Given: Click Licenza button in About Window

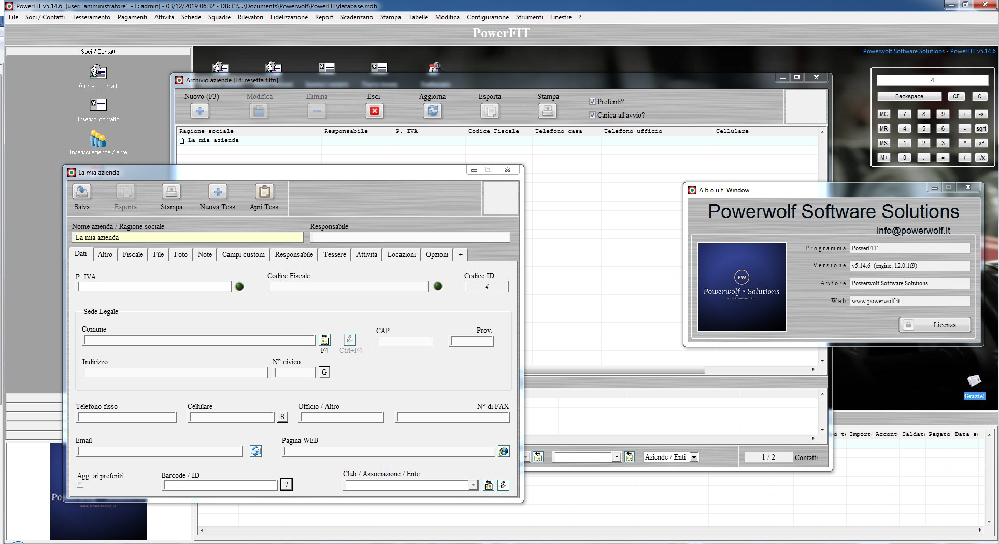Looking at the screenshot, I should click(x=934, y=325).
